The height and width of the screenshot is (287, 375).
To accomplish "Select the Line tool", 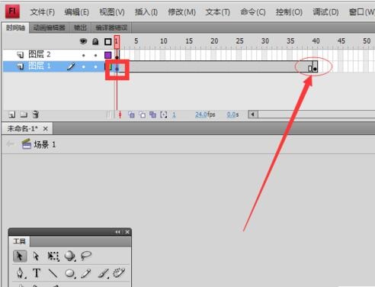I will pyautogui.click(x=53, y=273).
